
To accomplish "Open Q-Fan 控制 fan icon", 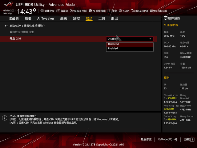I will [72, 11].
